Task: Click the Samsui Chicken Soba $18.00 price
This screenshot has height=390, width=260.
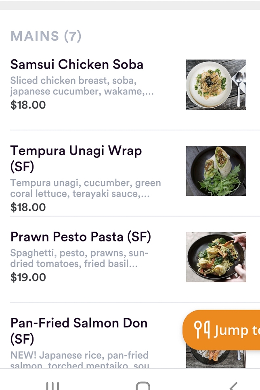Action: point(28,105)
